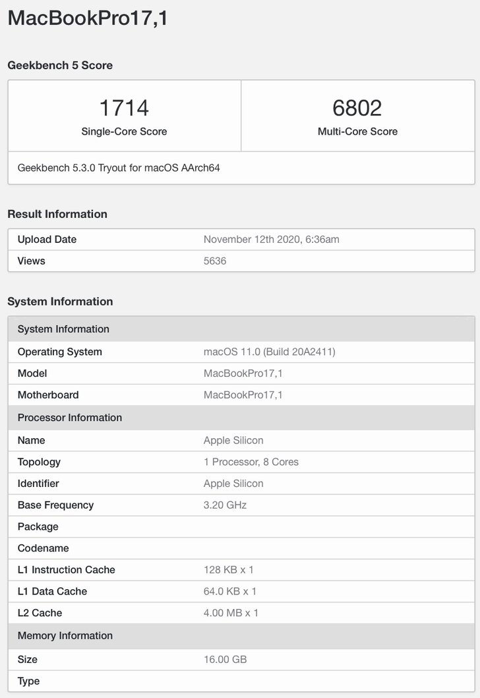Click the System Information gray table header row
The image size is (480, 698).
[x=241, y=329]
